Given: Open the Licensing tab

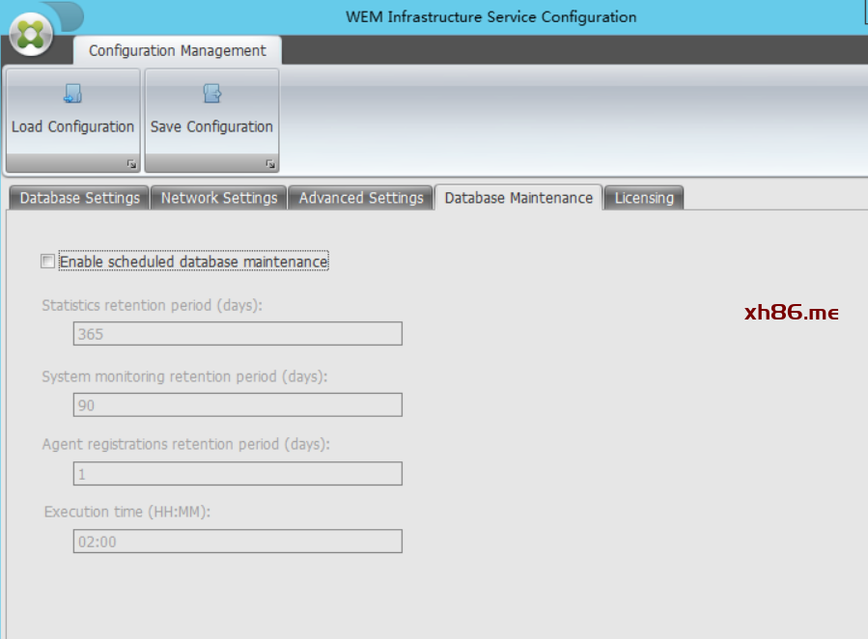Looking at the screenshot, I should point(644,198).
